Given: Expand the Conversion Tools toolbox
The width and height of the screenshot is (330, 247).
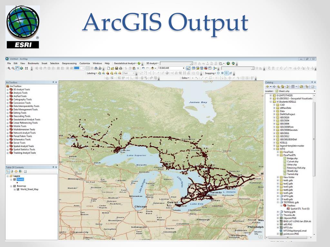Looking at the screenshot, I should coord(8,103).
